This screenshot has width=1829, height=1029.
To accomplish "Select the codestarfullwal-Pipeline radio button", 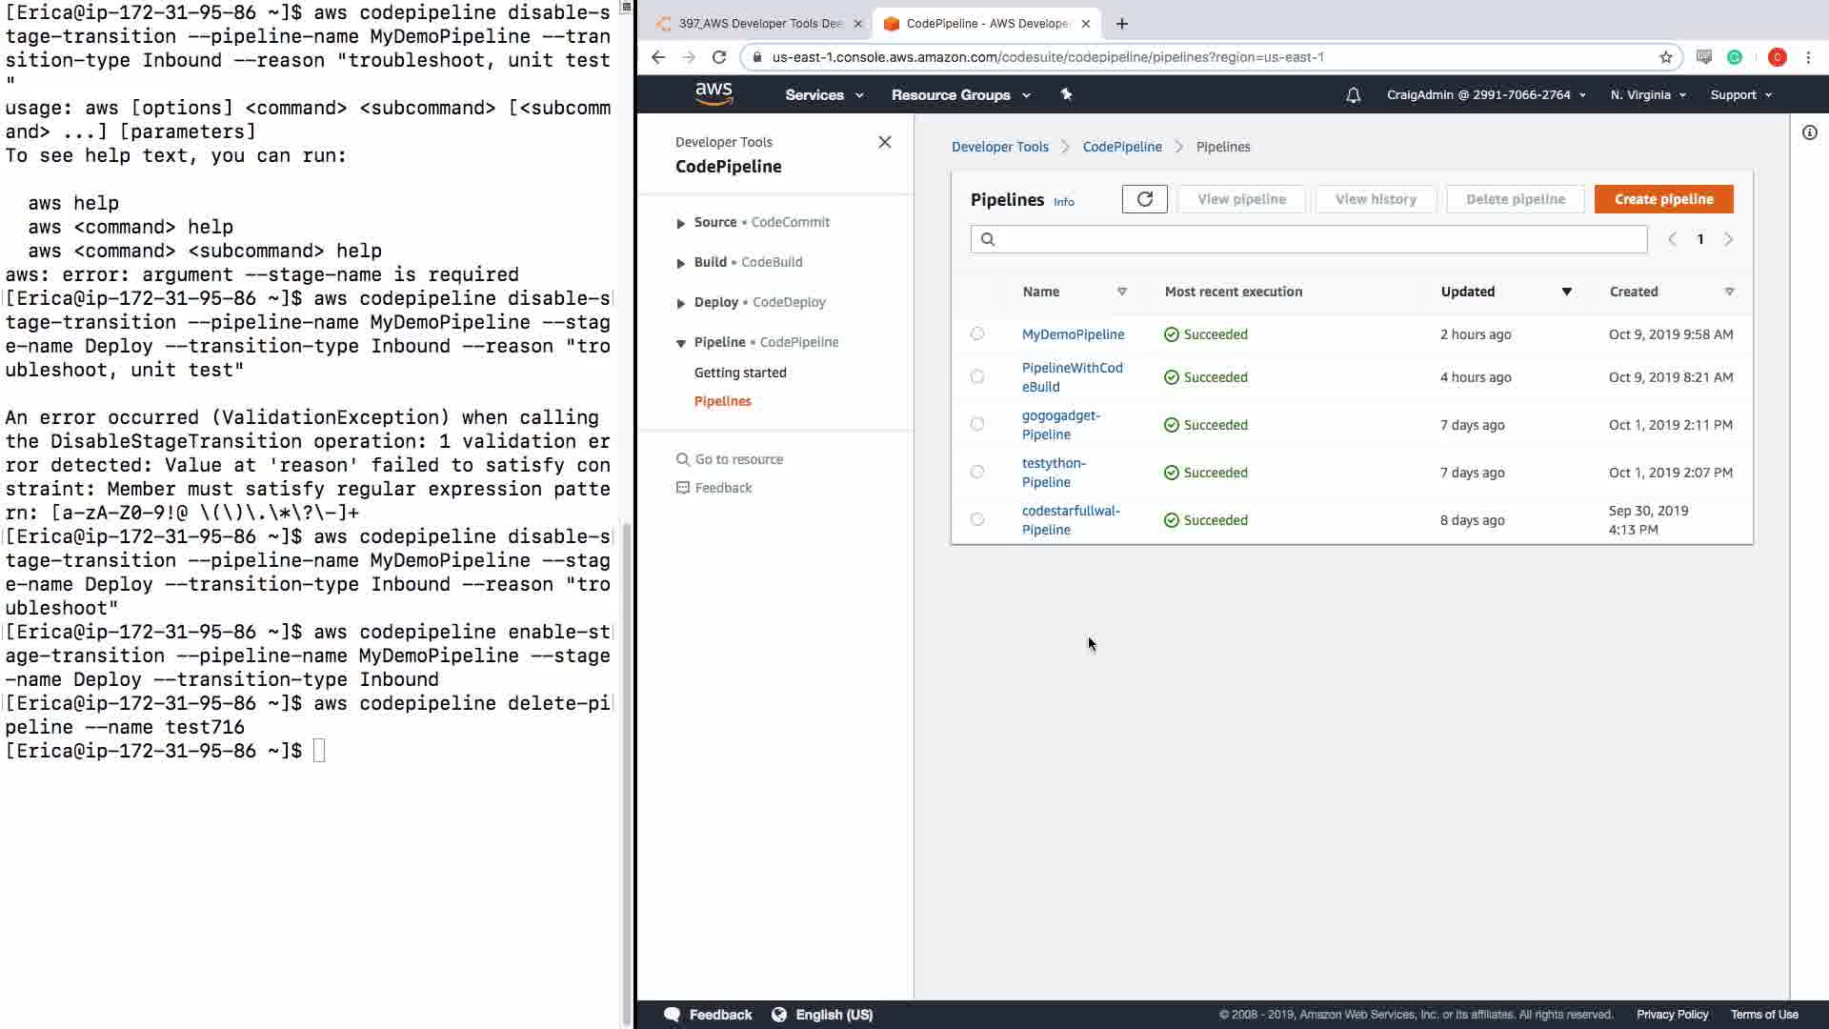I will 976,519.
